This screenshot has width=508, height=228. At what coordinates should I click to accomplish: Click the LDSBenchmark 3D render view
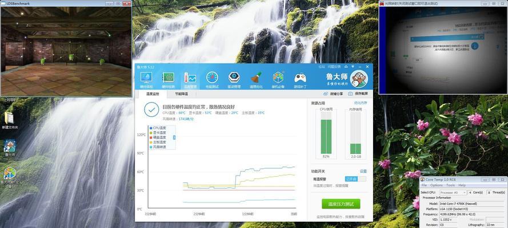click(x=66, y=51)
